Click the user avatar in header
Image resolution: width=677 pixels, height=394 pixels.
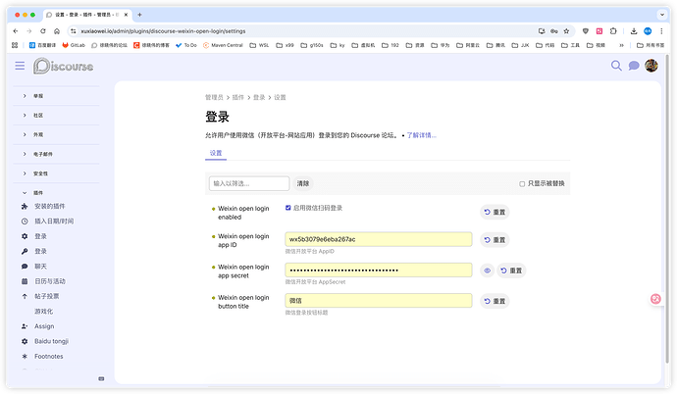651,66
